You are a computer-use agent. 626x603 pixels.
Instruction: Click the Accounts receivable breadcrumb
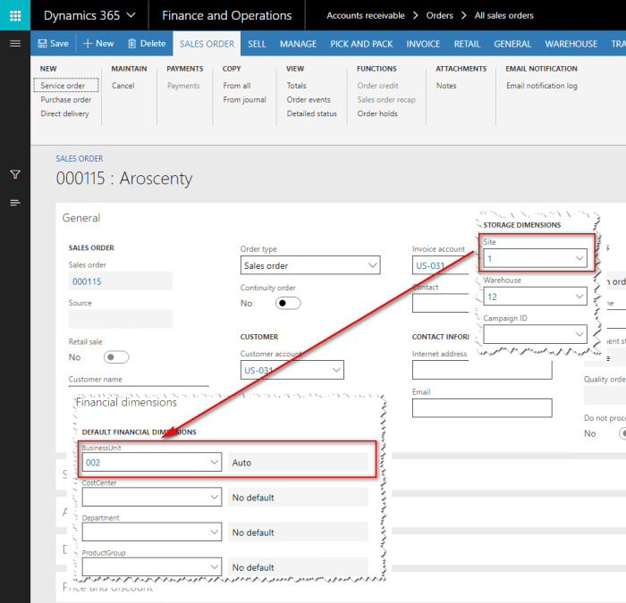click(x=366, y=15)
